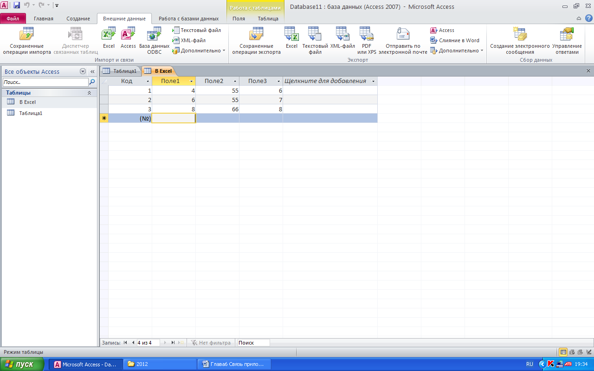Select В Excel table in navigation pane

(49, 102)
